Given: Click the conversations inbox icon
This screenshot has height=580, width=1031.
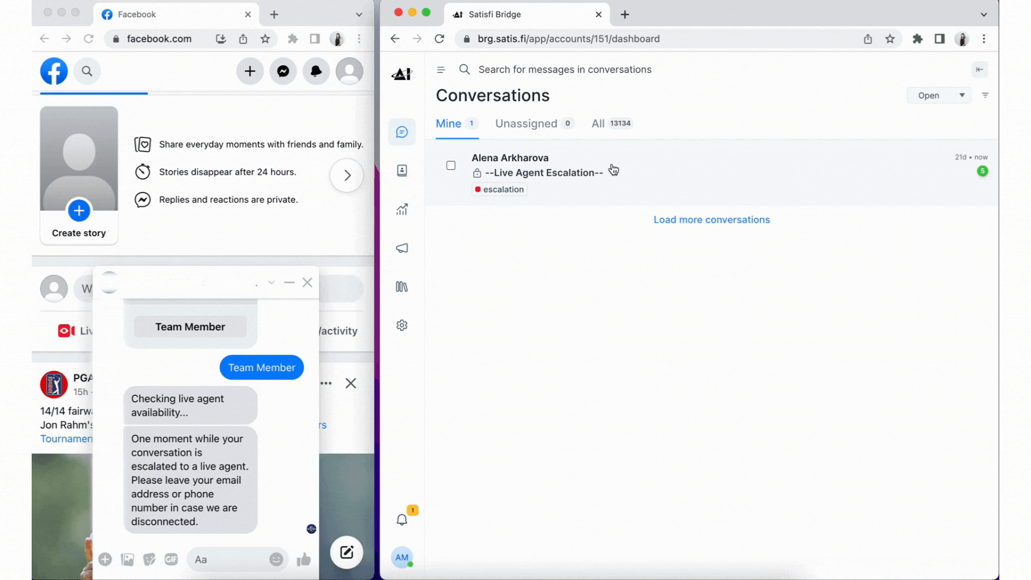Looking at the screenshot, I should click(402, 132).
